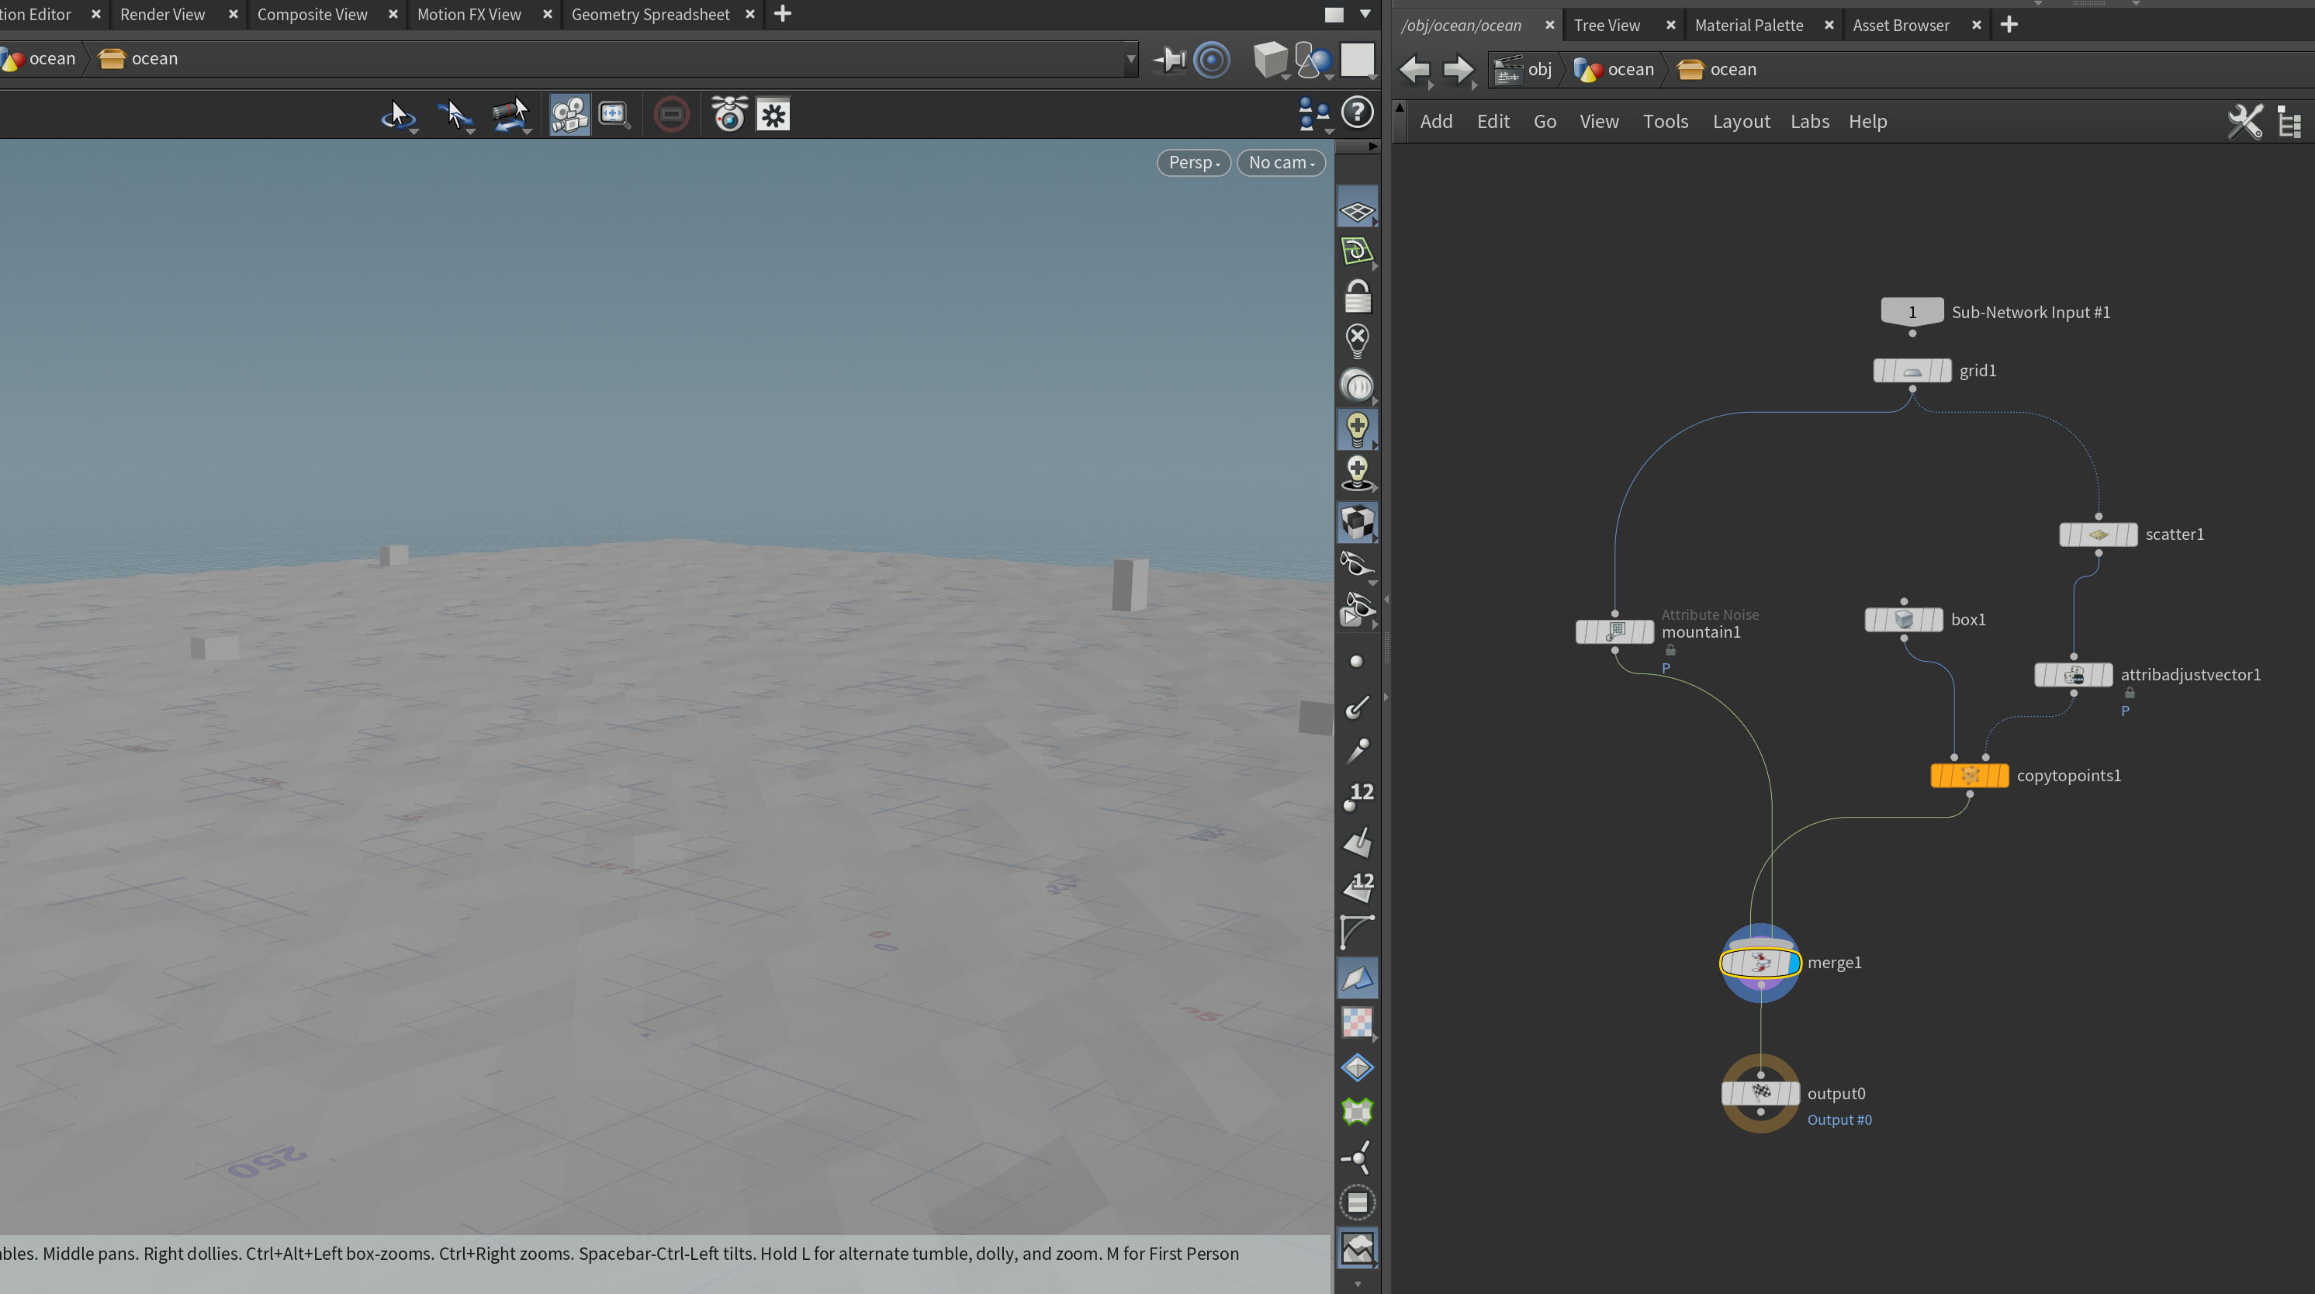The height and width of the screenshot is (1294, 2315).
Task: Expand the viewport path history dropdown arrow
Action: coord(1130,59)
